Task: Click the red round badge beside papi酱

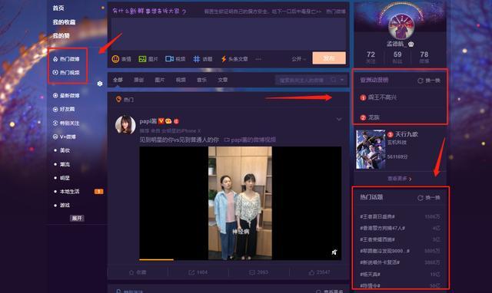Action: (176, 121)
